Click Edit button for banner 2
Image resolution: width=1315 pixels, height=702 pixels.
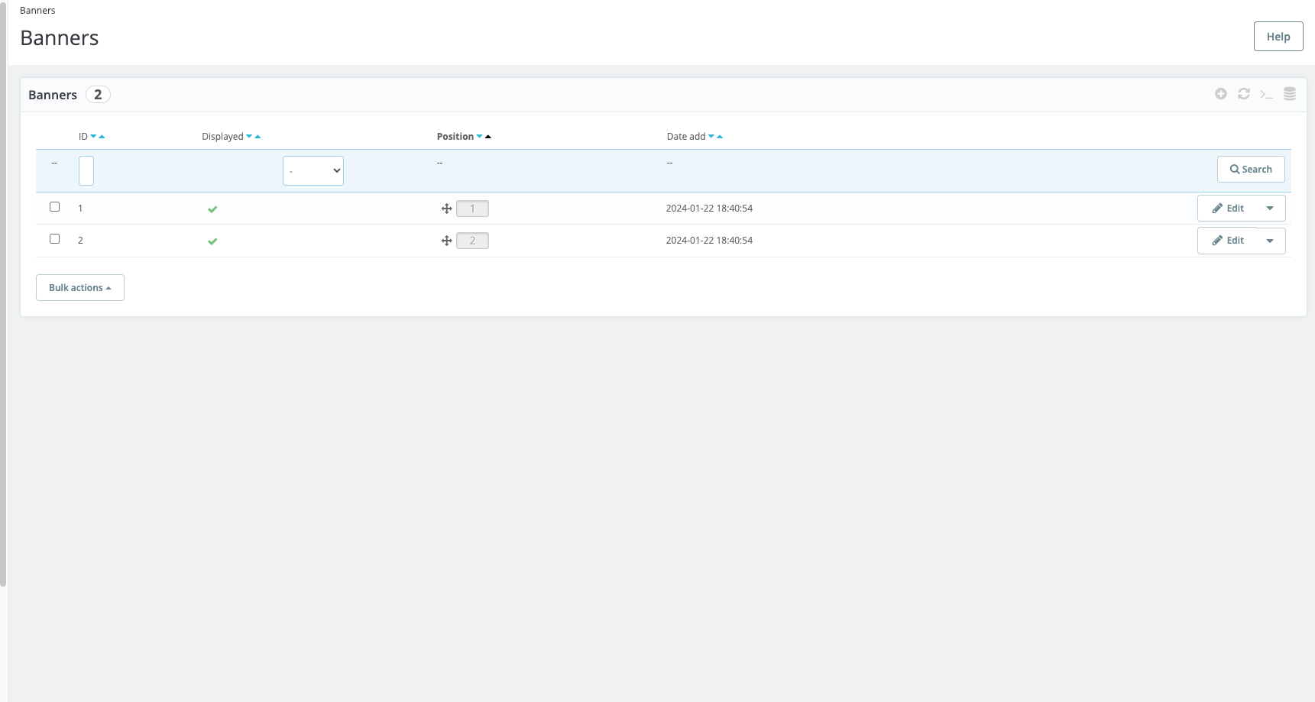[x=1228, y=241]
